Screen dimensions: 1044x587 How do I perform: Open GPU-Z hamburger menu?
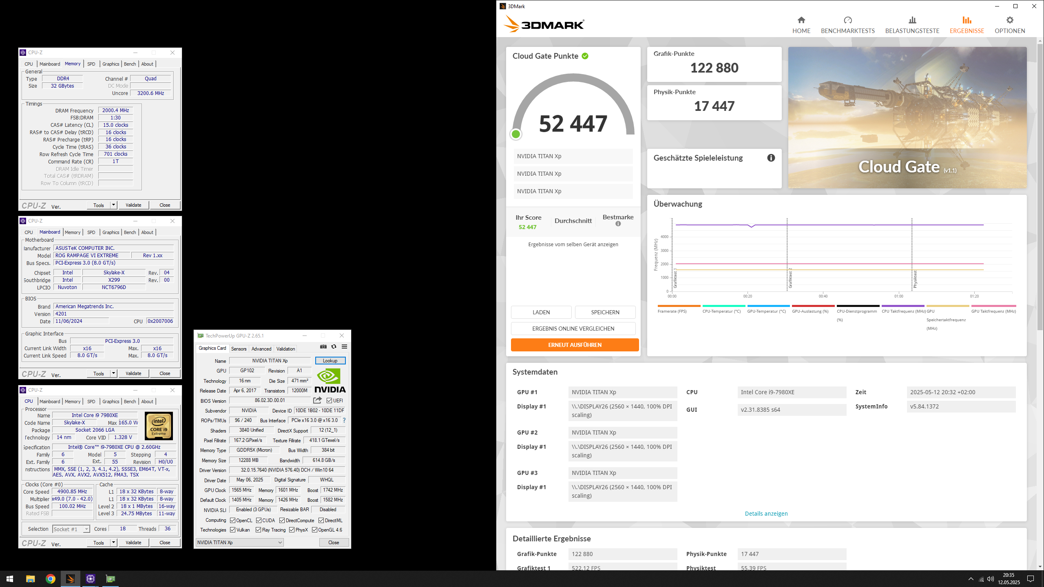344,346
